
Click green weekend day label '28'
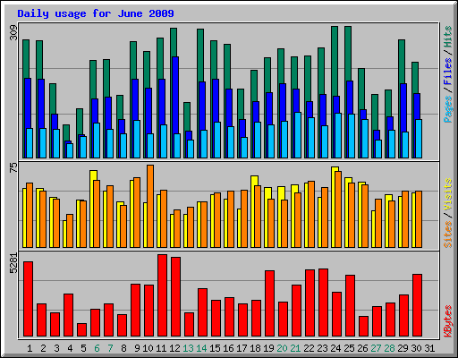pos(389,348)
